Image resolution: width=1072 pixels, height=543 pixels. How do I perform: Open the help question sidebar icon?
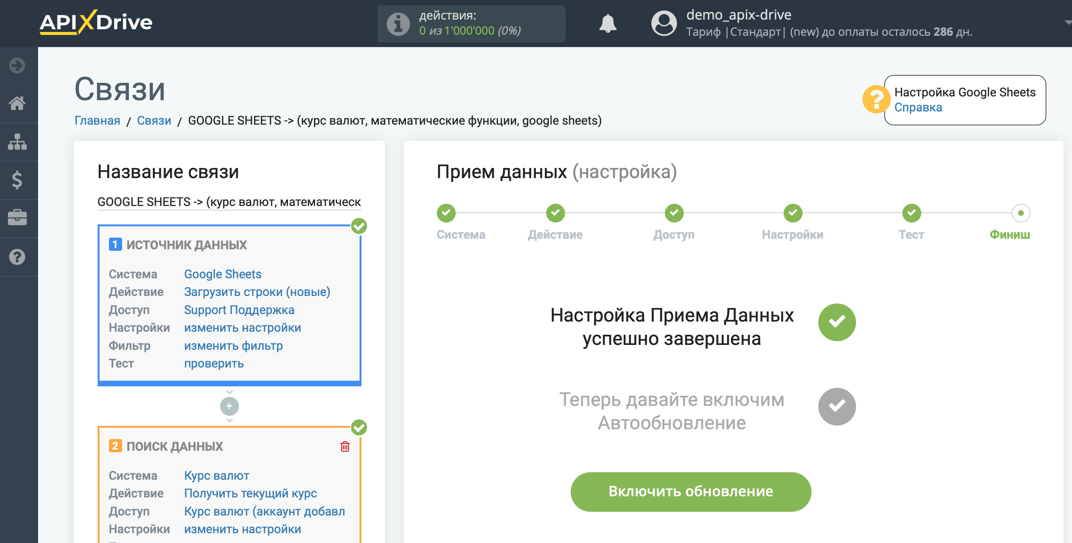pos(17,257)
